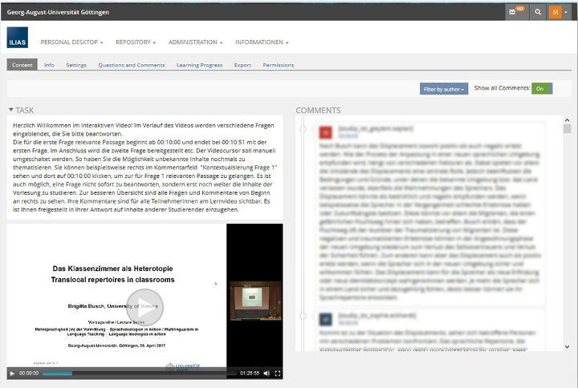Mute the video with the speaker icon
This screenshot has width=578, height=388.
(267, 374)
